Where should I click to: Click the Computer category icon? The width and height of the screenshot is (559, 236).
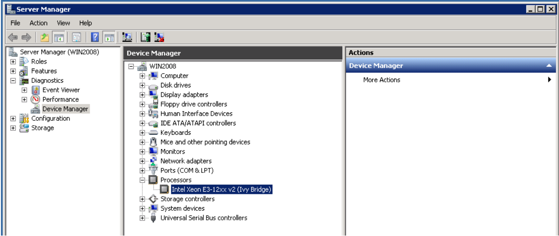153,75
